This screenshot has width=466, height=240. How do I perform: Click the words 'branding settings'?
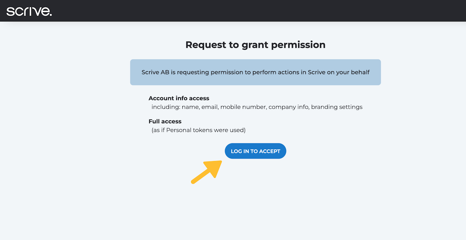[x=337, y=107]
